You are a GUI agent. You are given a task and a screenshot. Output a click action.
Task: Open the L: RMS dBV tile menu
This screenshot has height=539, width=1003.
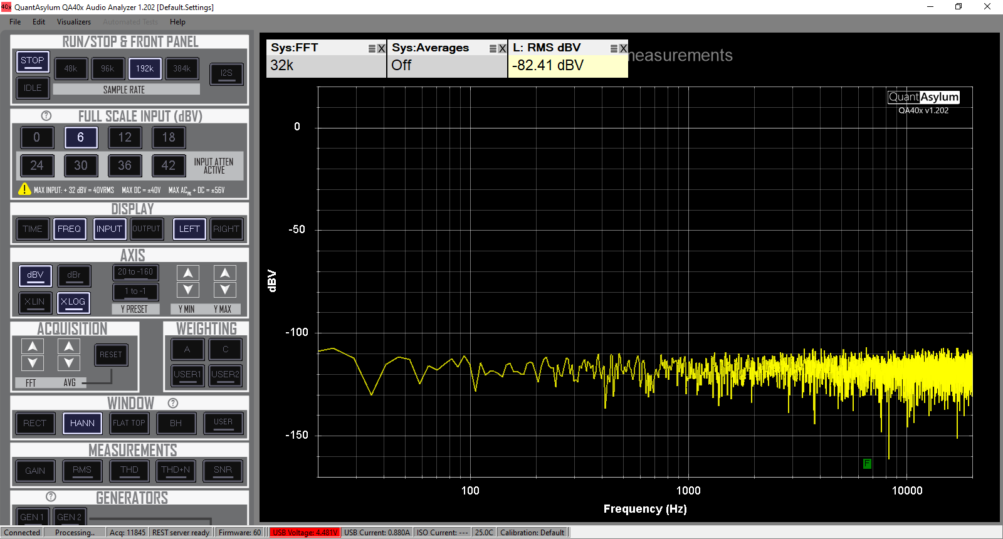(614, 49)
